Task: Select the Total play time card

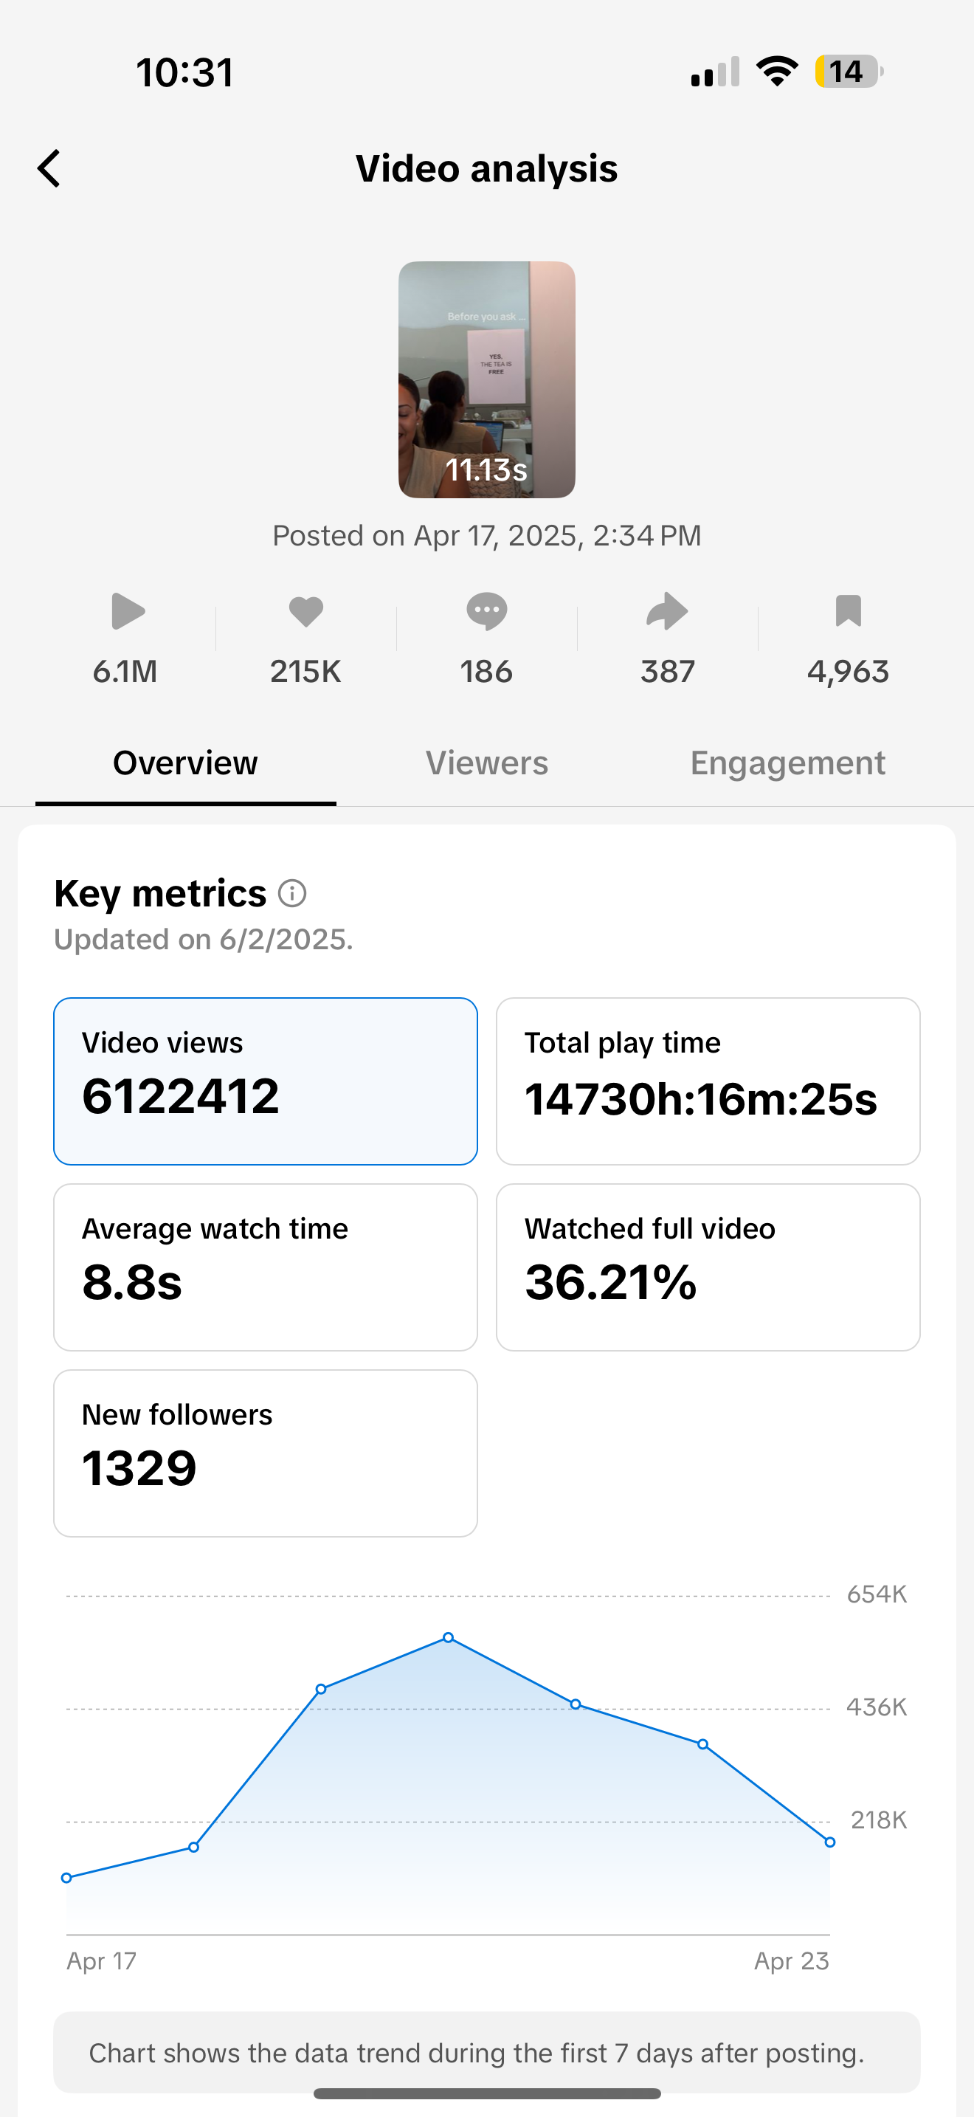Action: [x=708, y=1081]
